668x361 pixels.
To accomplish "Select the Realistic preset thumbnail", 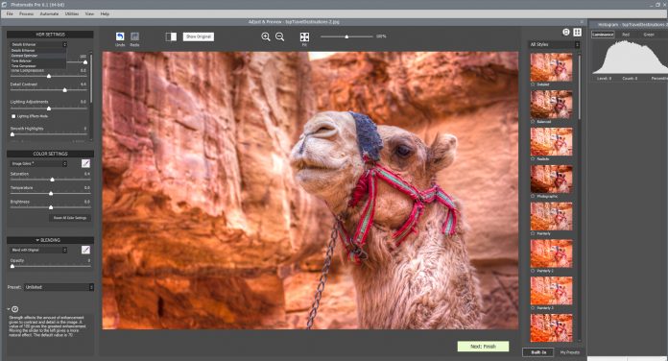I will tap(551, 141).
